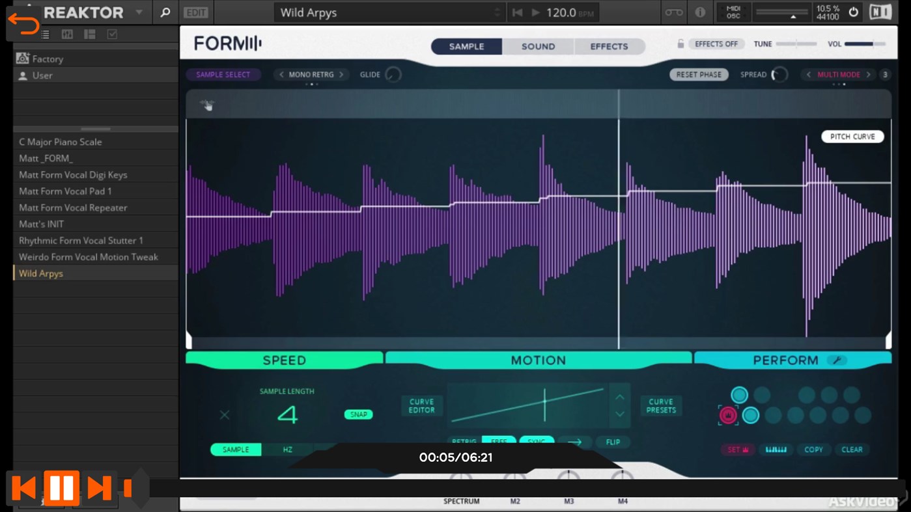Click the GLIDE knob
This screenshot has width=911, height=512.
(x=393, y=75)
